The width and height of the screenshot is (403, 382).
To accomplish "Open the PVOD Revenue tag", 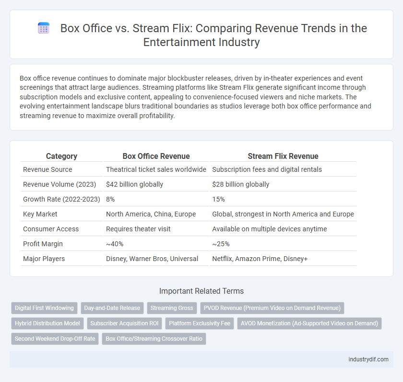I will (272, 308).
